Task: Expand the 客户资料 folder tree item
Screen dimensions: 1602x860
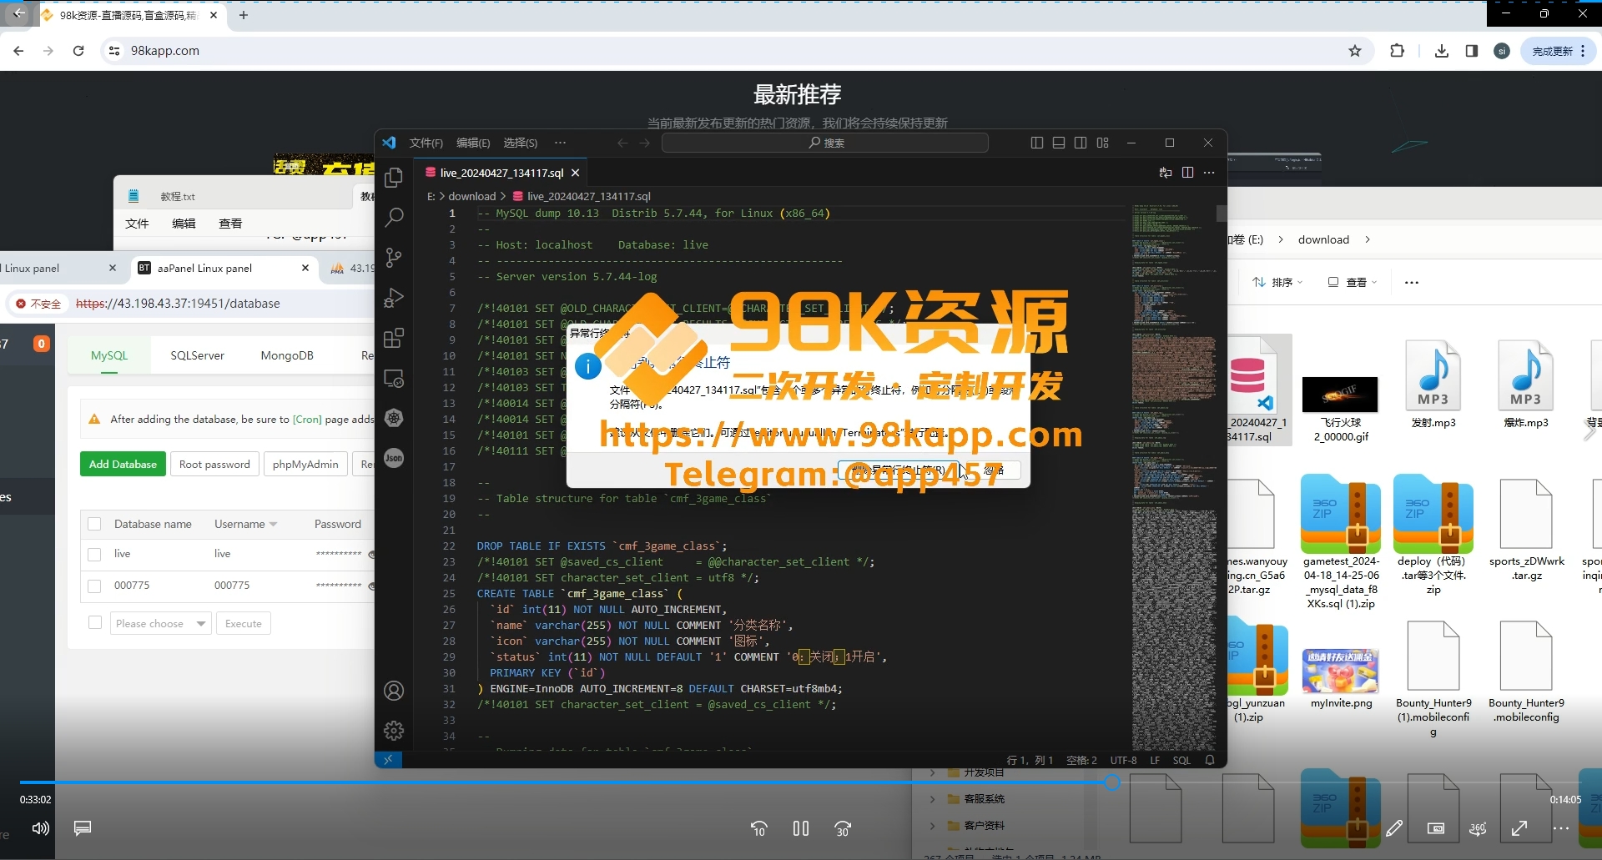Action: click(x=933, y=826)
